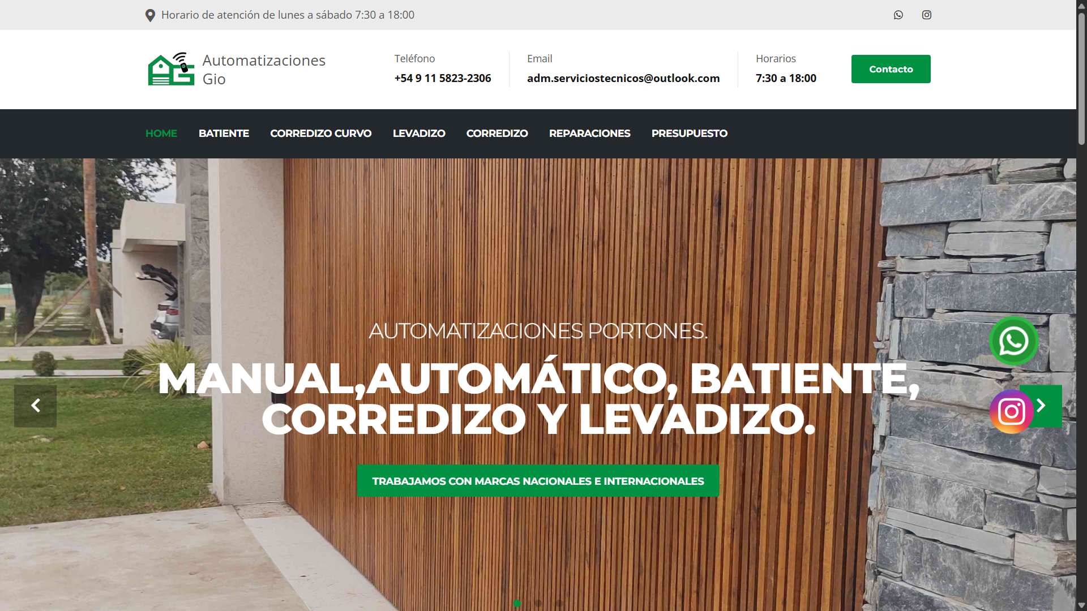Screen dimensions: 1087x611
Task: Click the Horario de atención top bar text
Action: pos(288,15)
